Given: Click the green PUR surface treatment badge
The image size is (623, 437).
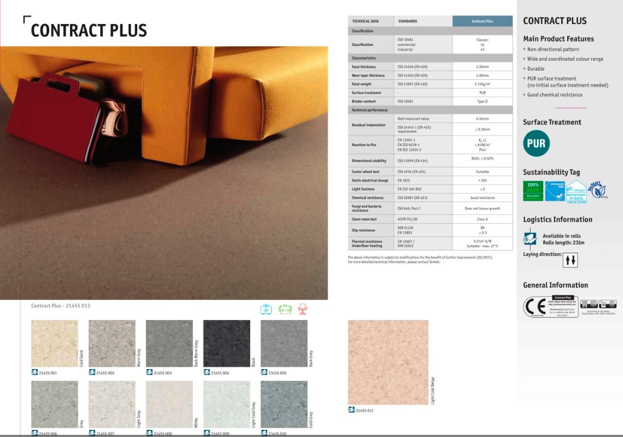Looking at the screenshot, I should (x=536, y=143).
